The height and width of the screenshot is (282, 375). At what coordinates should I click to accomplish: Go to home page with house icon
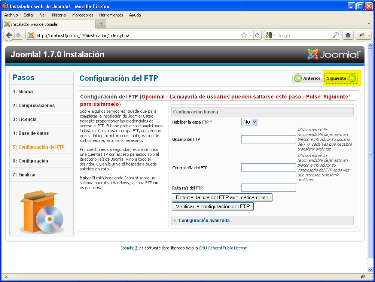tap(348, 36)
